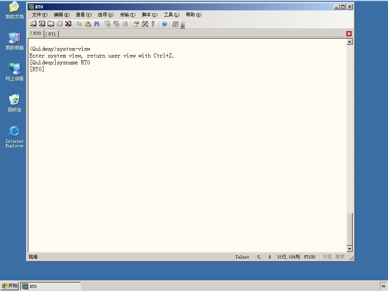The image size is (388, 291).
Task: Close the active tab with red X
Action: coord(349,34)
